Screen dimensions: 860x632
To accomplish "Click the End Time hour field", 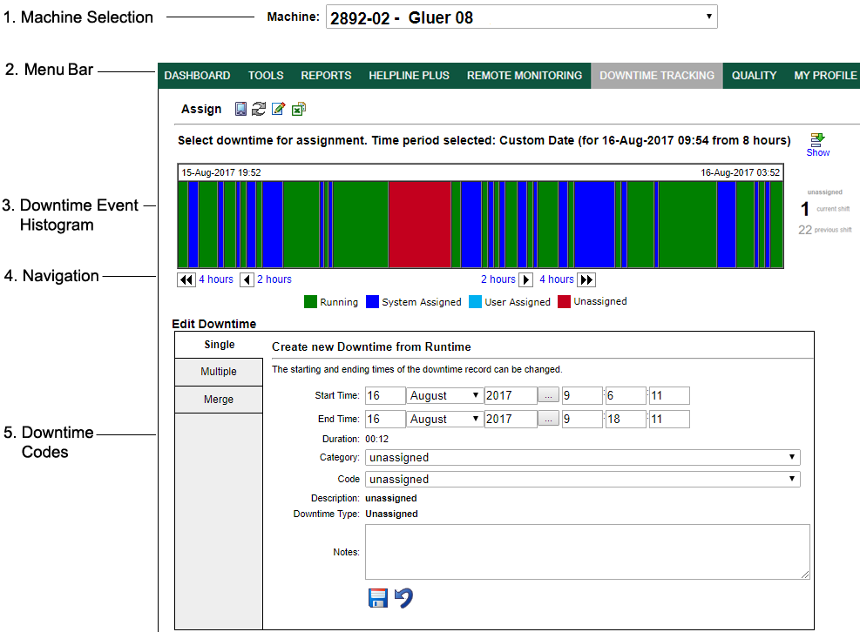I will click(582, 420).
